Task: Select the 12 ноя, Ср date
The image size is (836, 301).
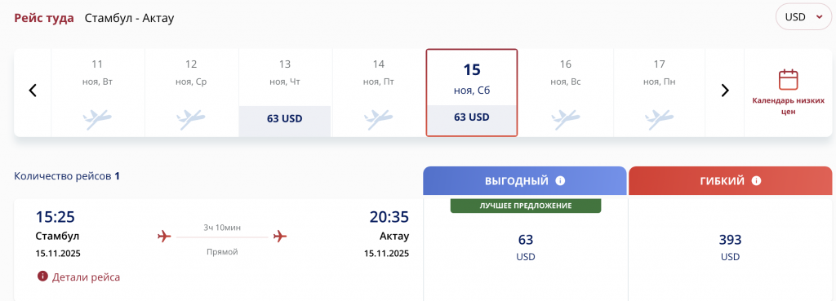Action: tap(191, 93)
